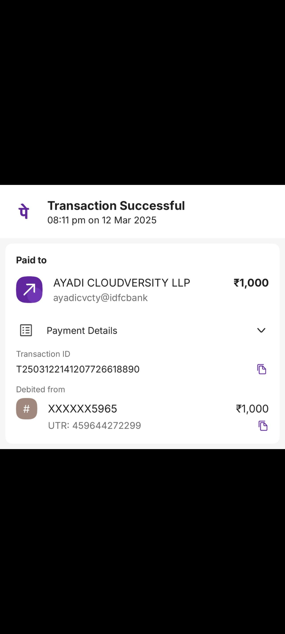Tap the Transaction ID label

click(x=43, y=354)
